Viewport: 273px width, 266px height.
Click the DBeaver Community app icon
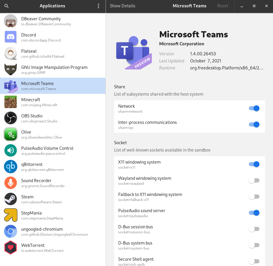coord(11,21)
